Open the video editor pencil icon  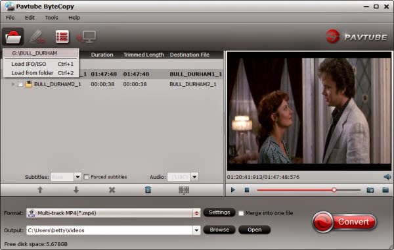(x=37, y=37)
